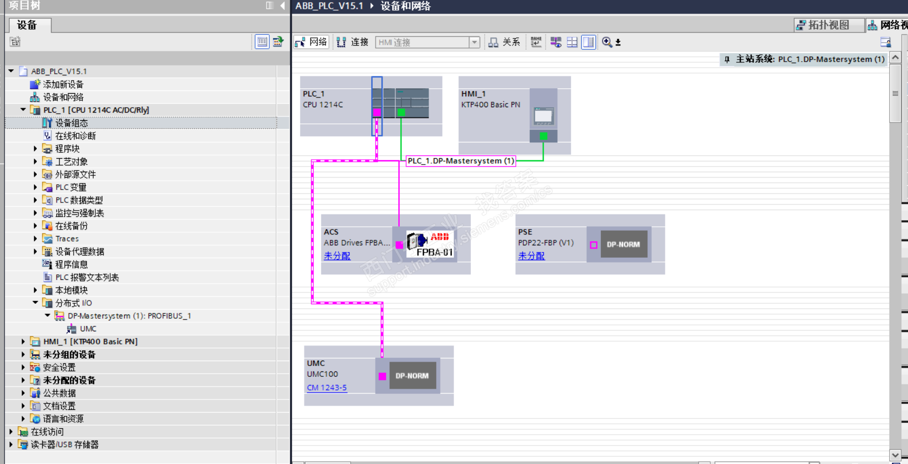Click the 设备组态 icon in the project tree

48,123
